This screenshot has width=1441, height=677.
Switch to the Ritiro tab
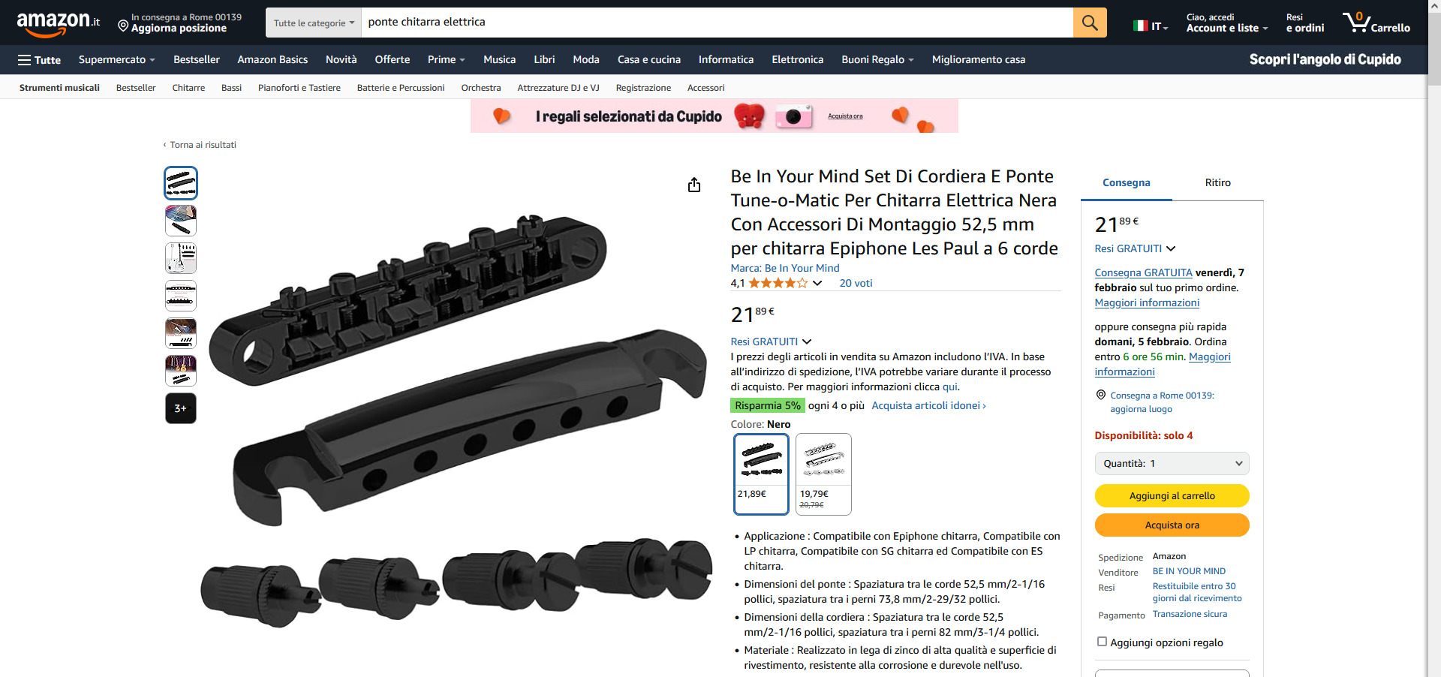(1217, 182)
